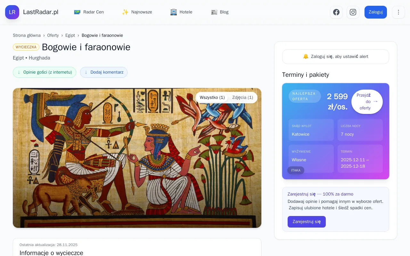Viewport: 410px width, 256px height.
Task: Click Przejdź do oferty button
Action: pyautogui.click(x=367, y=102)
